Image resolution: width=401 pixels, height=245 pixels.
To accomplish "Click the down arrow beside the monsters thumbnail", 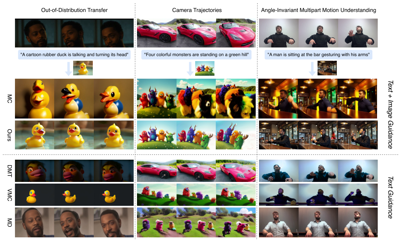I will (190, 68).
